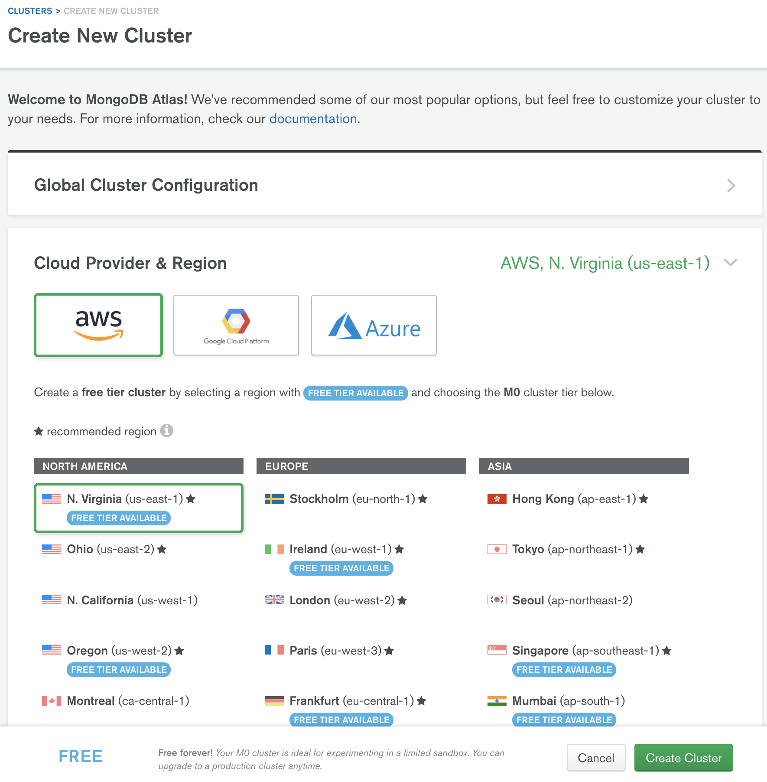Select AWS as the cloud provider
Screen dimensions: 767x782
point(98,325)
